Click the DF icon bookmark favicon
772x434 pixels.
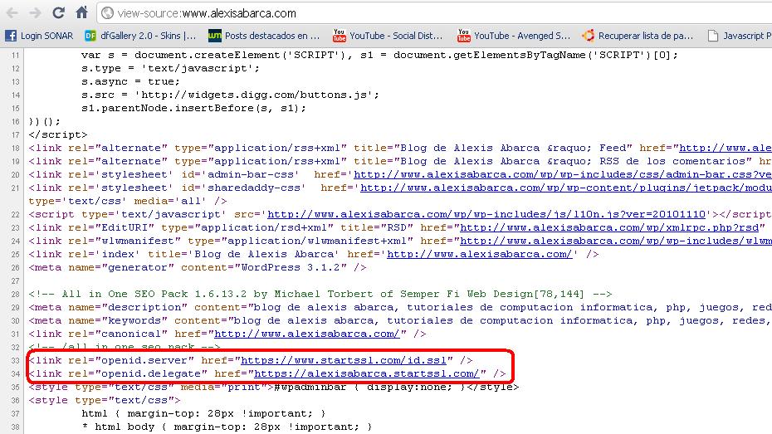point(90,36)
